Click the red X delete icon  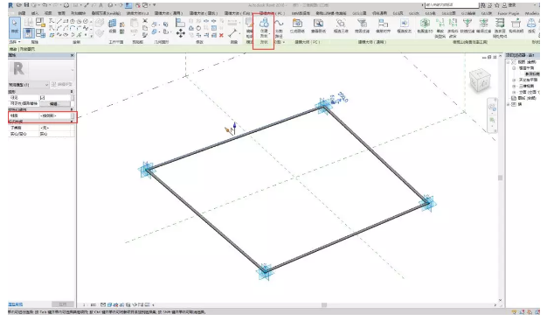(221, 35)
